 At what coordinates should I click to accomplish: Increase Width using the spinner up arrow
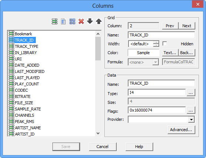pyautogui.click(x=156, y=42)
